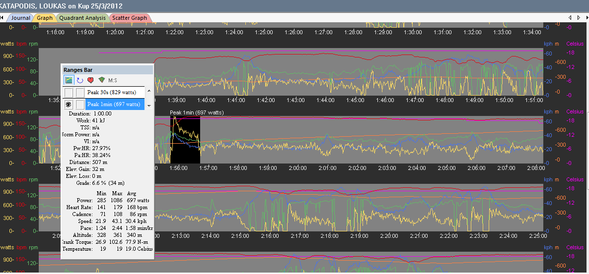Switch to the Journal tab
Screen dimensions: 589x274
[20, 18]
